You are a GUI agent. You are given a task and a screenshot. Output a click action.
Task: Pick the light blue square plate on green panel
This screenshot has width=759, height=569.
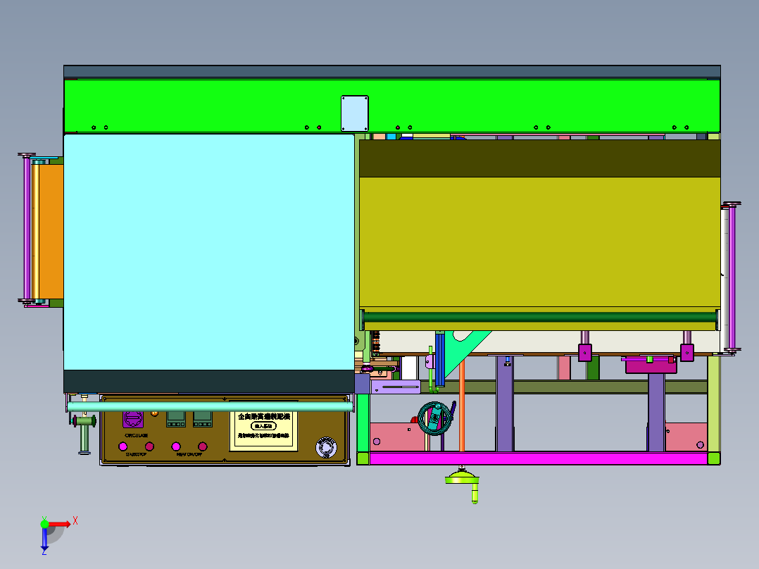click(x=355, y=113)
